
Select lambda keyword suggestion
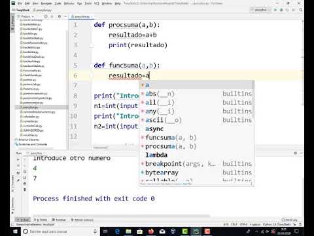196,155
